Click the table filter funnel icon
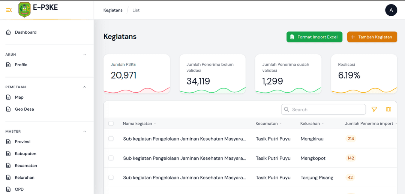405x194 pixels. point(374,110)
